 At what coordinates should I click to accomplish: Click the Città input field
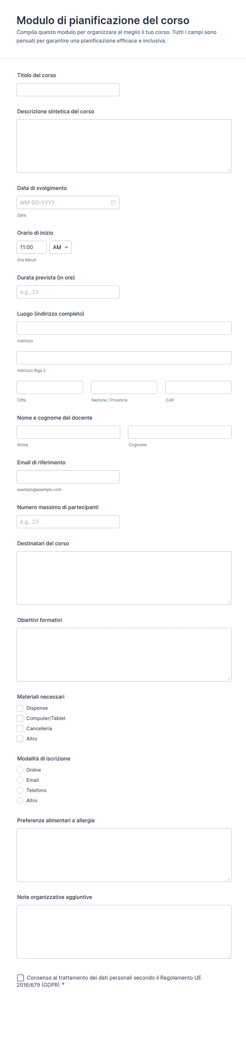pyautogui.click(x=50, y=387)
